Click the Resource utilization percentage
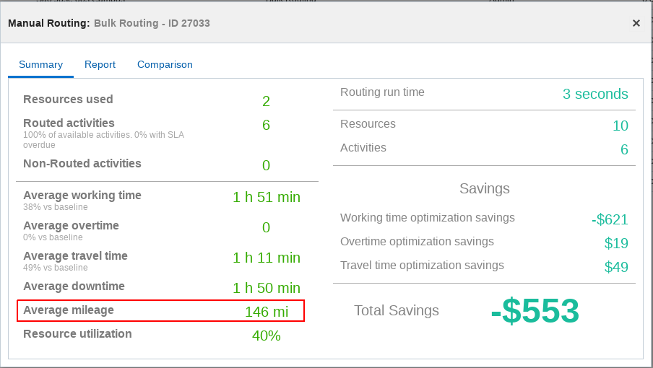 (x=266, y=336)
